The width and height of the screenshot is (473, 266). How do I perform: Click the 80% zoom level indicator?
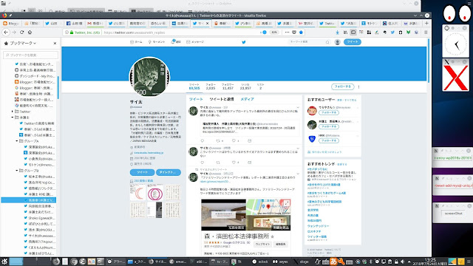coord(274,33)
